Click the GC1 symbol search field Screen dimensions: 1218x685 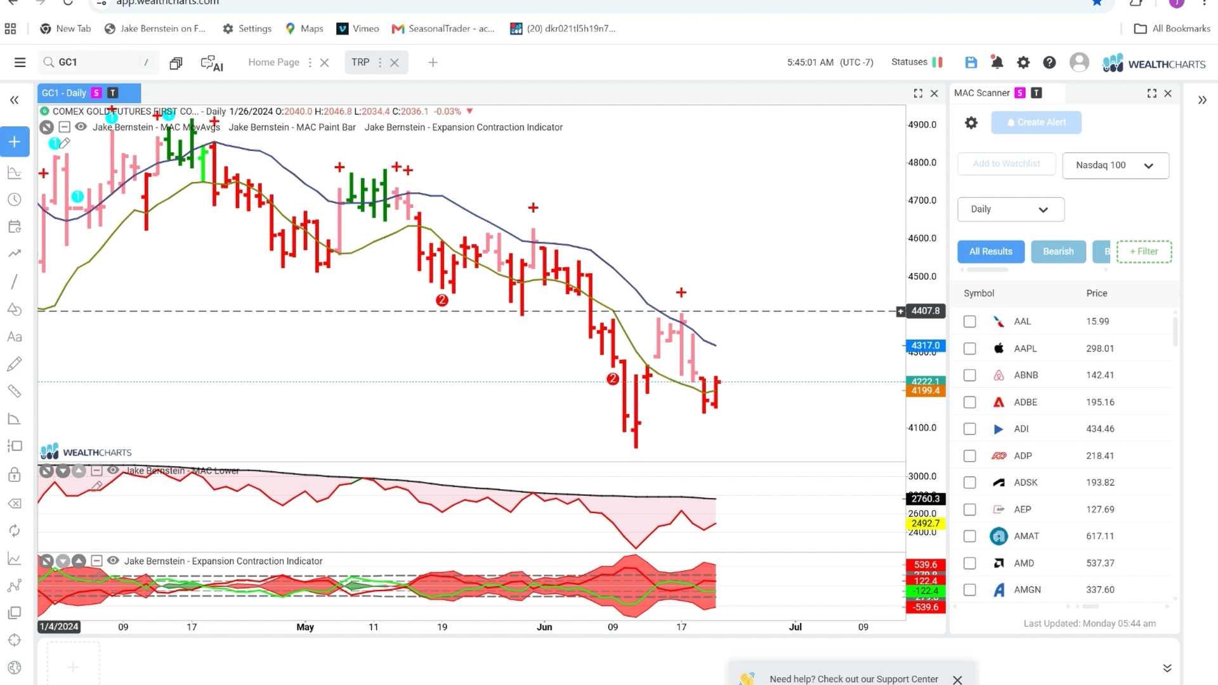pos(98,62)
